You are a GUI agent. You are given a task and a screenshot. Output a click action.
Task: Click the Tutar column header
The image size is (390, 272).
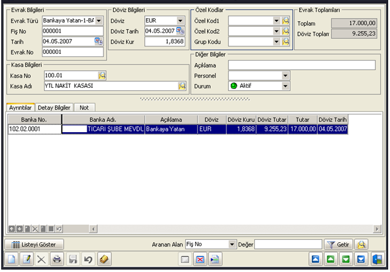[x=302, y=120]
